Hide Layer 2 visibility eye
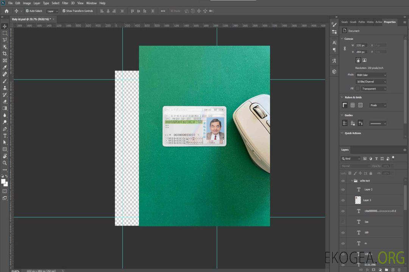Screen dimensions: 409x272 click(x=343, y=190)
